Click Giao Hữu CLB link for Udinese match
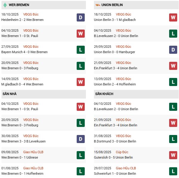 click(33, 152)
